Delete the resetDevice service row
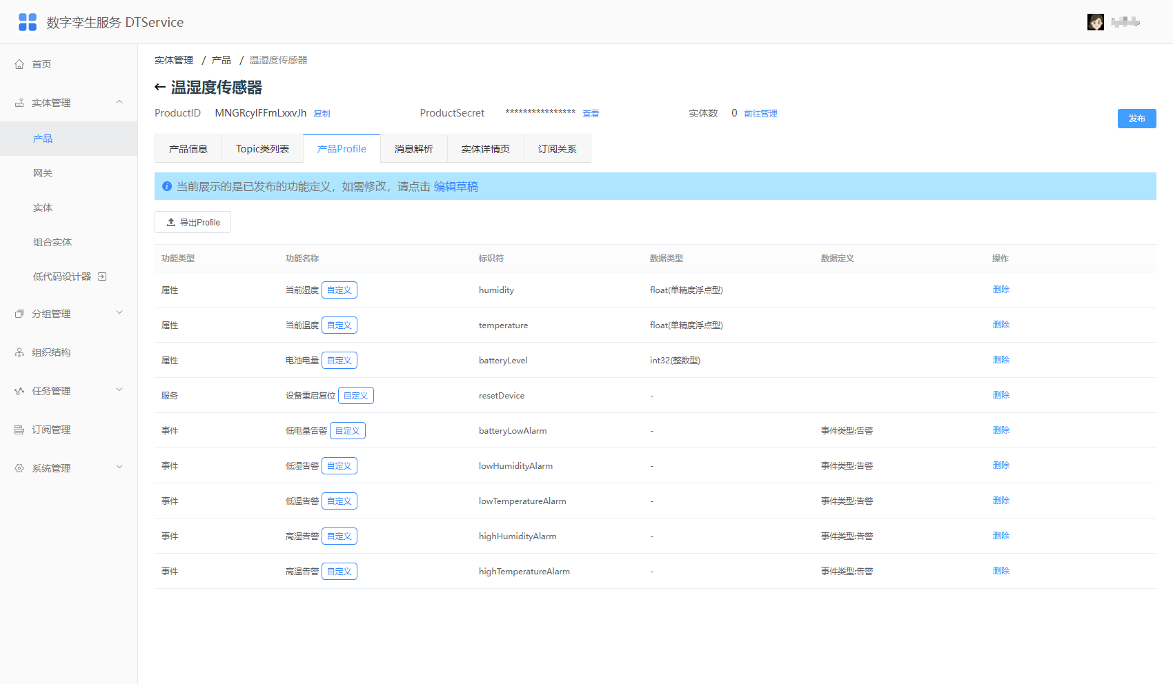This screenshot has height=684, width=1173. coord(1001,395)
